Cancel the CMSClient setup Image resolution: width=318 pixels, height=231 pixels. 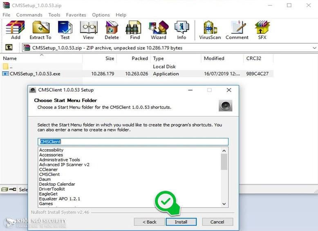(x=217, y=222)
